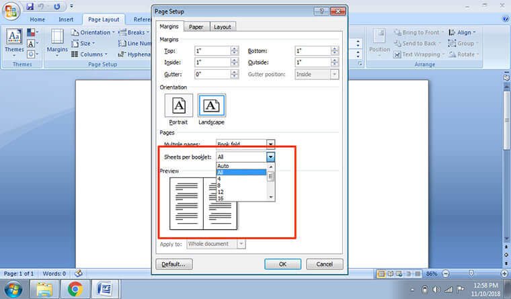Click Text Wrapping in ribbon
The width and height of the screenshot is (511, 299).
(419, 54)
